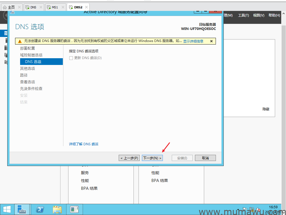The image size is (286, 215).
Task: Click the yellow warning triangle icon
Action: click(x=20, y=41)
